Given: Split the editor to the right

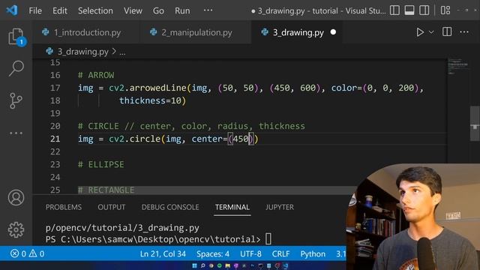Looking at the screenshot, I should [x=447, y=31].
